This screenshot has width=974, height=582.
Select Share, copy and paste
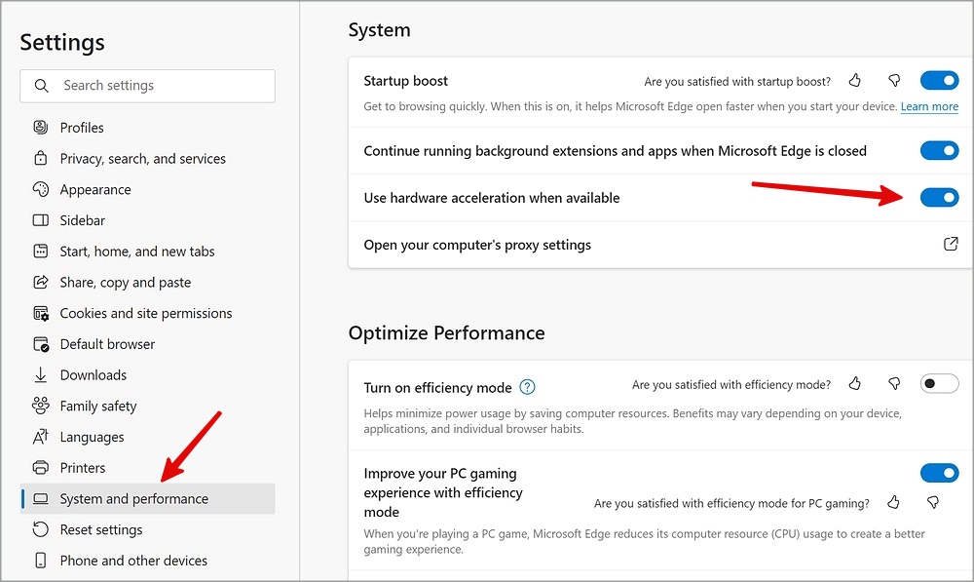[147, 283]
